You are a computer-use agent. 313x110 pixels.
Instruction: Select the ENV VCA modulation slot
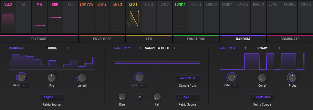coord(86,17)
